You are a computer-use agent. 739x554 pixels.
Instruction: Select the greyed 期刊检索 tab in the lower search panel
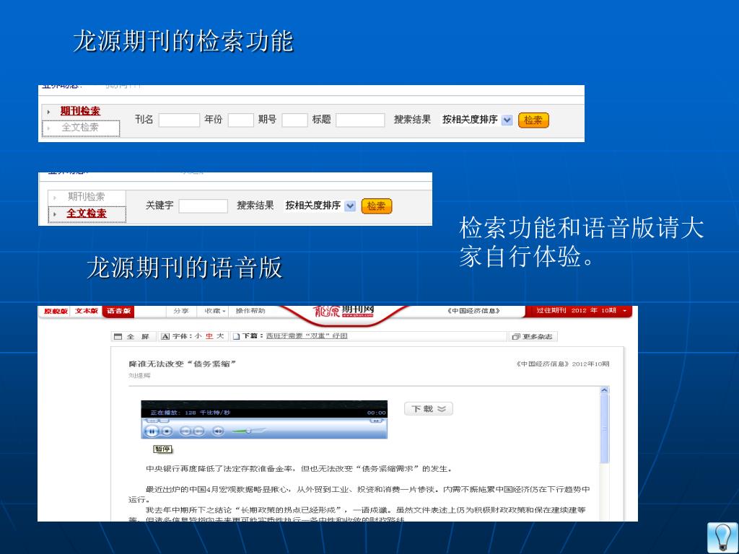click(x=86, y=196)
